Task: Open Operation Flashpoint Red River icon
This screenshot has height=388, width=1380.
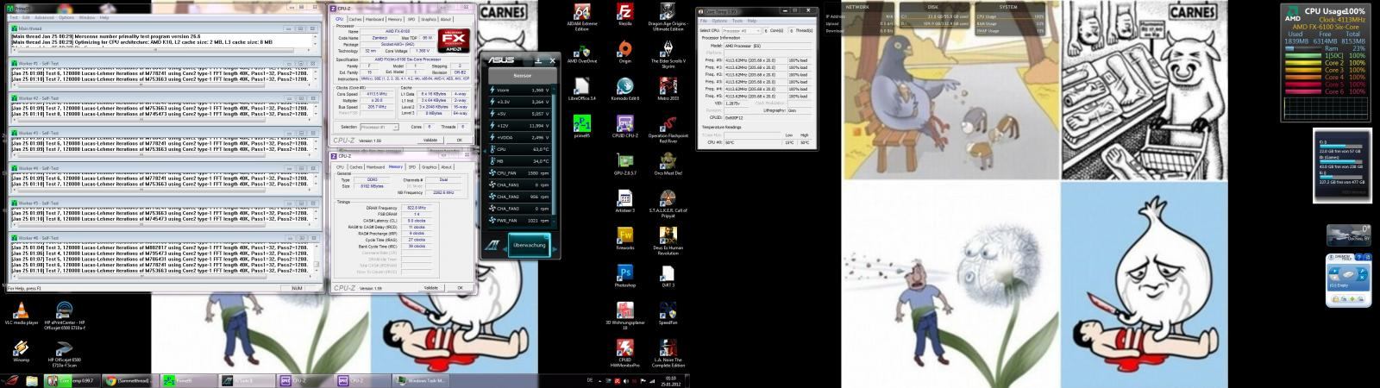Action: (x=668, y=129)
